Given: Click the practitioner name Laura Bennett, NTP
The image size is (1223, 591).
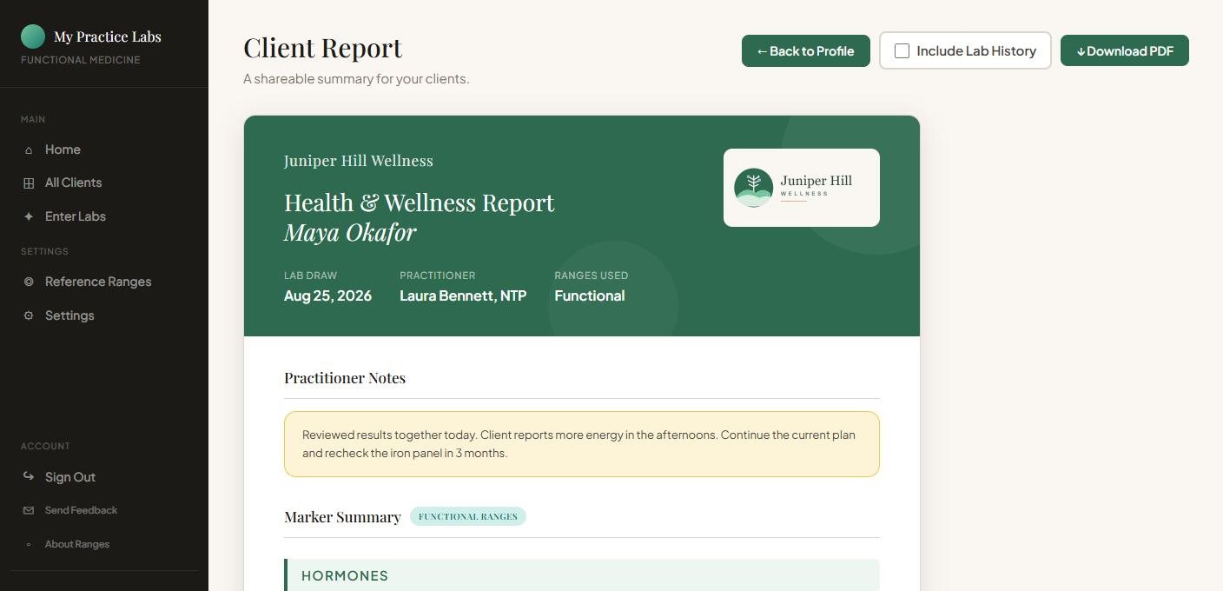Looking at the screenshot, I should pos(463,295).
